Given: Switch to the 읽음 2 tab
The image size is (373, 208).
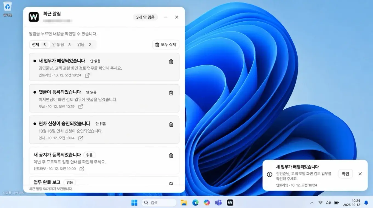Looking at the screenshot, I should [85, 45].
